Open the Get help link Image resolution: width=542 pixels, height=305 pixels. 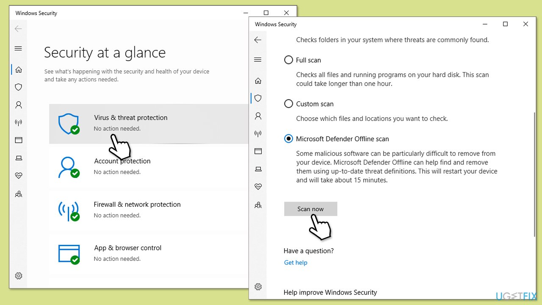pyautogui.click(x=296, y=263)
